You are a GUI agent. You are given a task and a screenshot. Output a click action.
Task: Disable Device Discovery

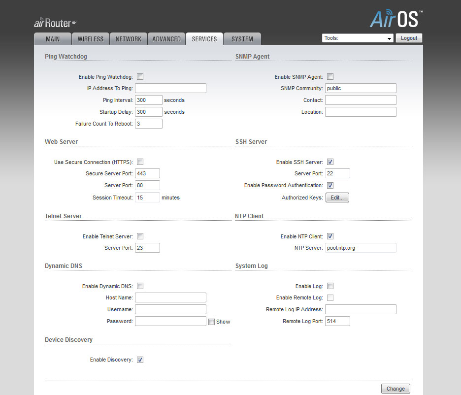(x=140, y=360)
